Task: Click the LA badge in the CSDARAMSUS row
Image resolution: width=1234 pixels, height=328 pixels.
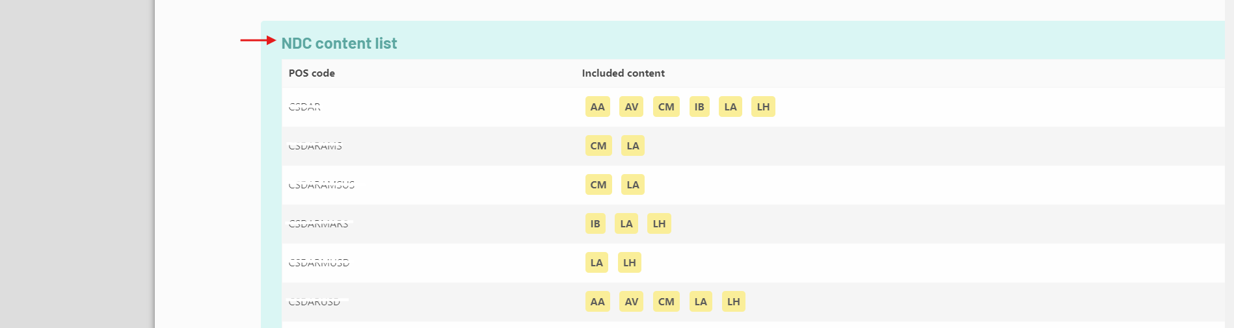Action: click(x=633, y=184)
